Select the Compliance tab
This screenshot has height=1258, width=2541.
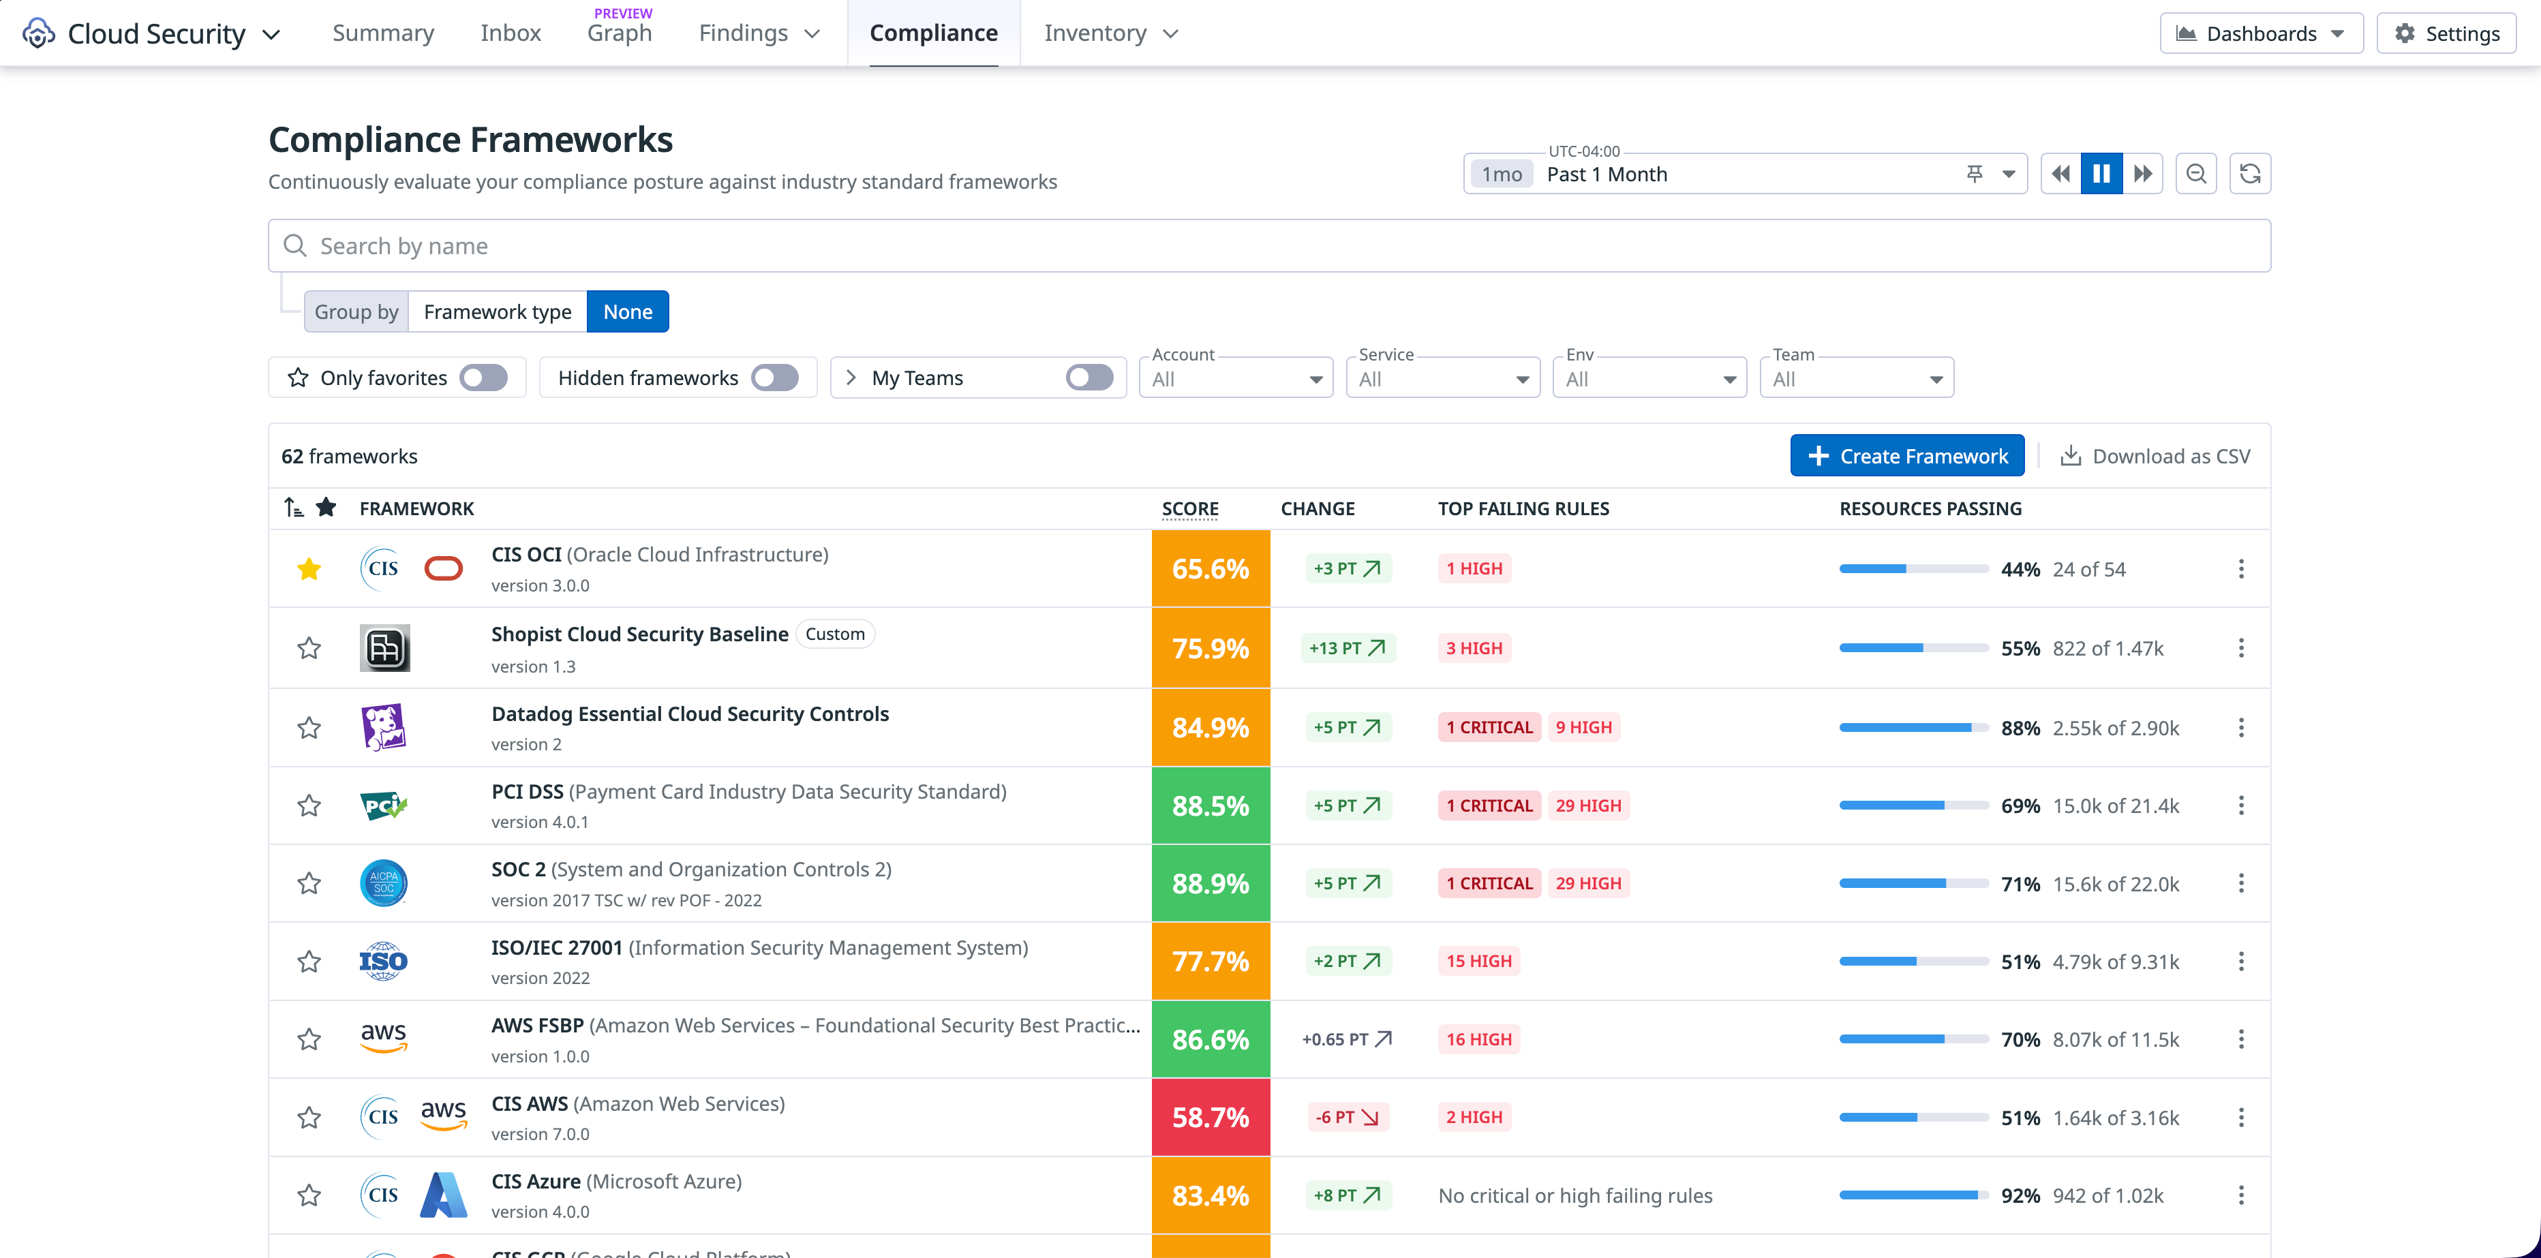[x=933, y=33]
